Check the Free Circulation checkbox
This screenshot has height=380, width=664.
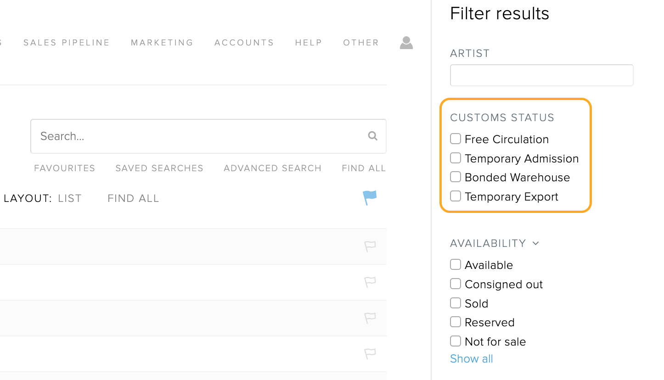point(456,139)
